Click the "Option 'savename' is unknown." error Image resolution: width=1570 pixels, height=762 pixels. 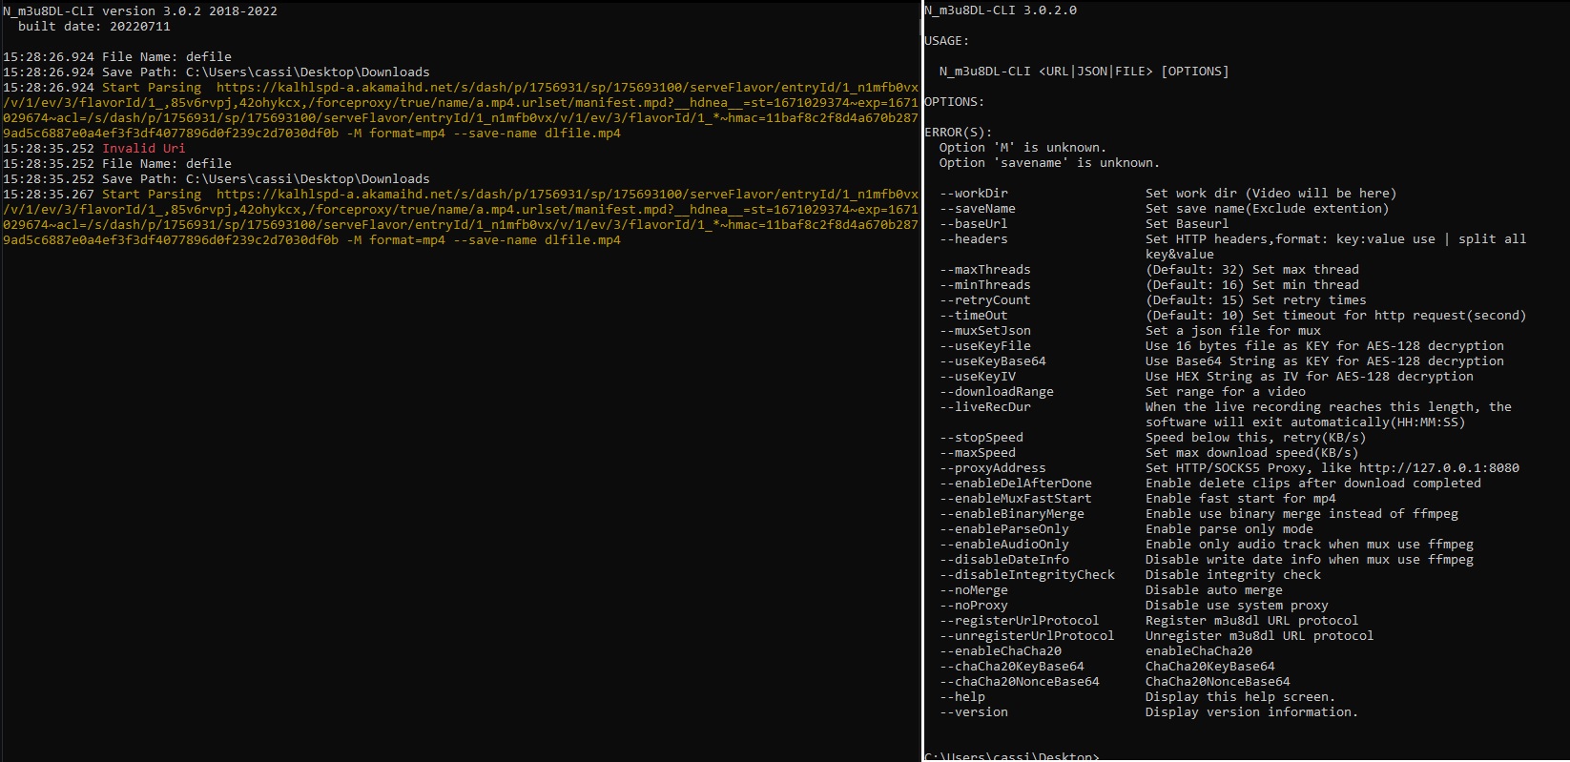pos(1049,162)
